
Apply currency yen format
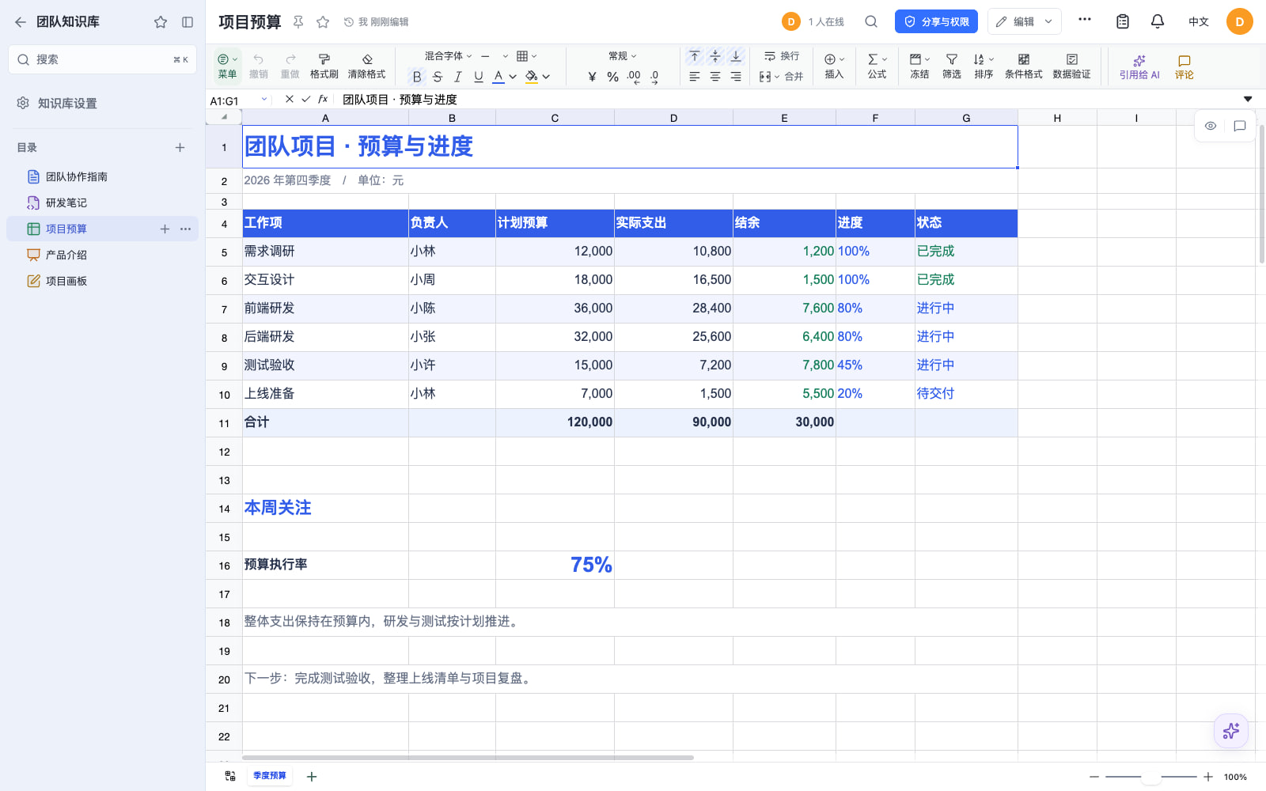pyautogui.click(x=592, y=77)
